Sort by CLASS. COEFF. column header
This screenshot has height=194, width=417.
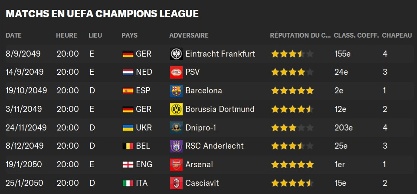[x=356, y=35]
